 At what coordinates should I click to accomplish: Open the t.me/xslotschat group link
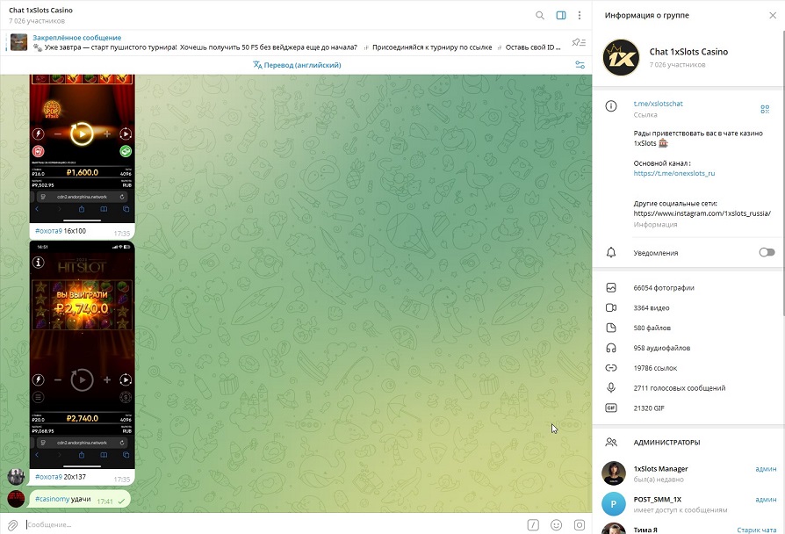(658, 104)
